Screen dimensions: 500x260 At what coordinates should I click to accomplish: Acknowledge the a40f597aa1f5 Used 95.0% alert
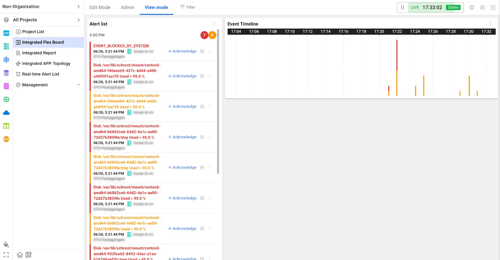182,76
